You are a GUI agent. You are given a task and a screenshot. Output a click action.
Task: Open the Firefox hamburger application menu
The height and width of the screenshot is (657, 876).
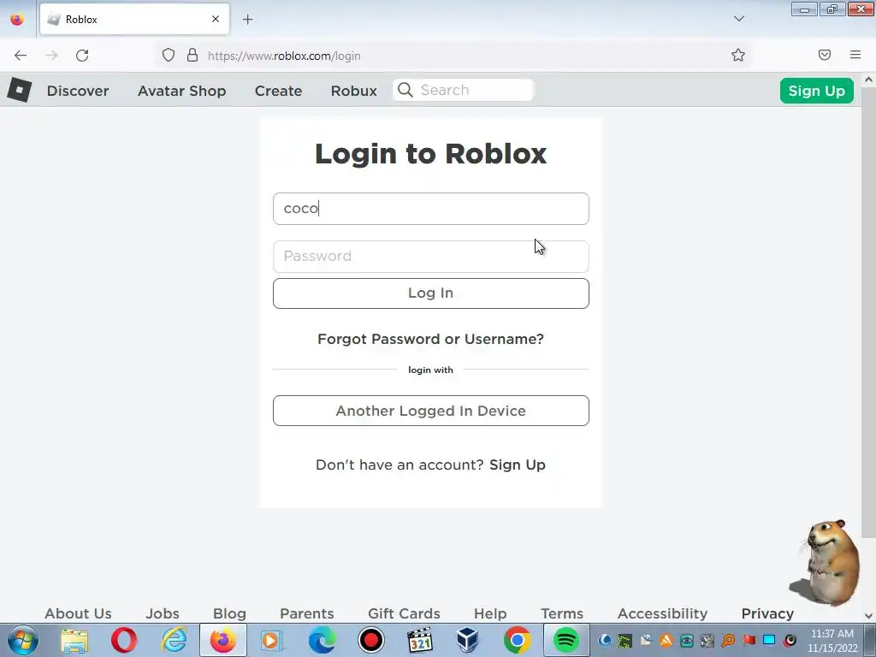tap(855, 55)
